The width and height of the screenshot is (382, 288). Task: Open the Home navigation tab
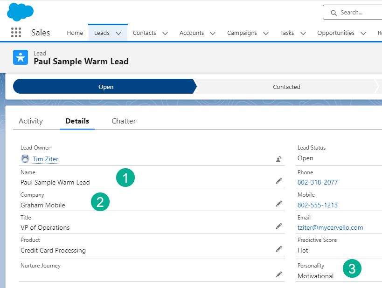pyautogui.click(x=75, y=33)
